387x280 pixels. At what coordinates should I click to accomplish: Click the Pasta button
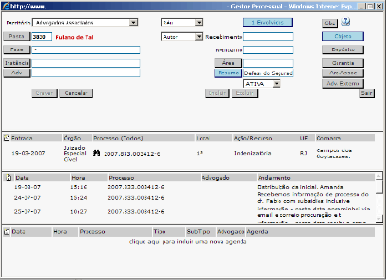tap(17, 37)
